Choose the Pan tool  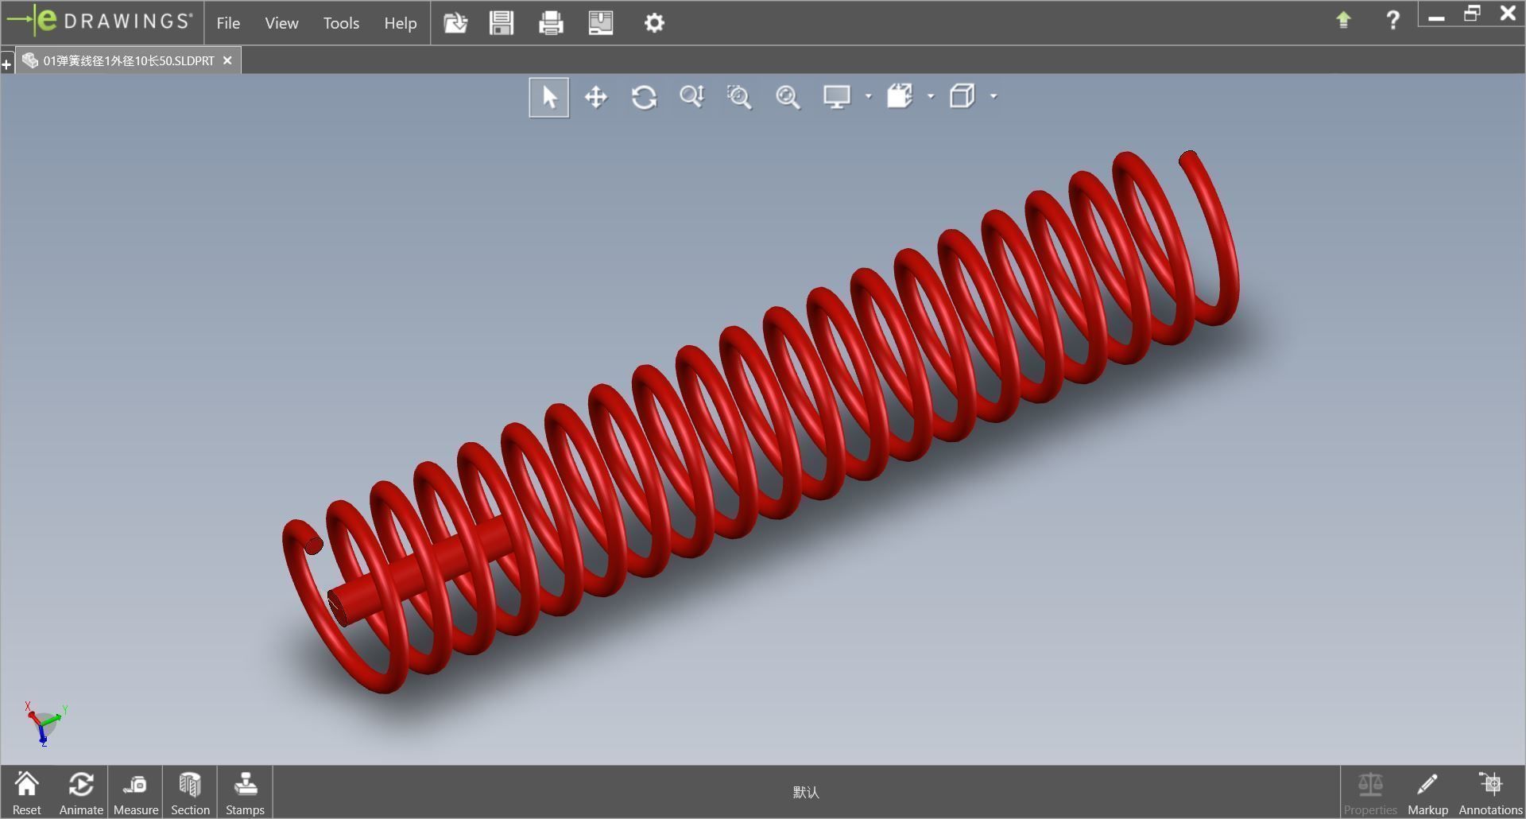pos(596,97)
